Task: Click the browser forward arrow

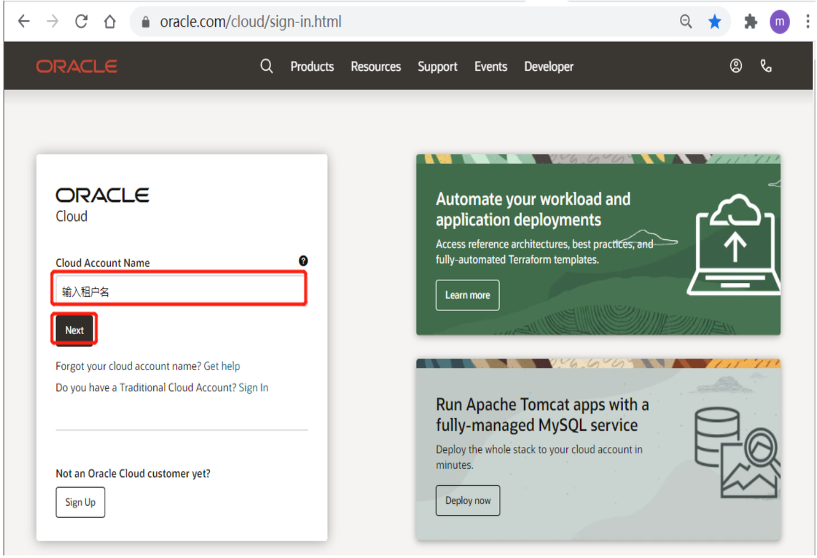Action: coord(52,22)
